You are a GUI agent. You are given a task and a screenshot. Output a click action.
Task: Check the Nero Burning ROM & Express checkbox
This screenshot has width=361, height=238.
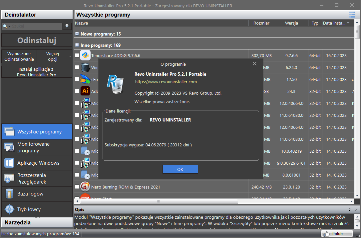coord(77,187)
